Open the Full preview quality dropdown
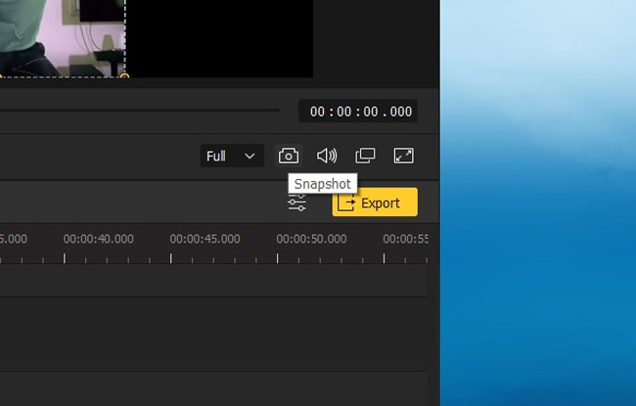Screen dimensions: 636x406 tap(232, 156)
